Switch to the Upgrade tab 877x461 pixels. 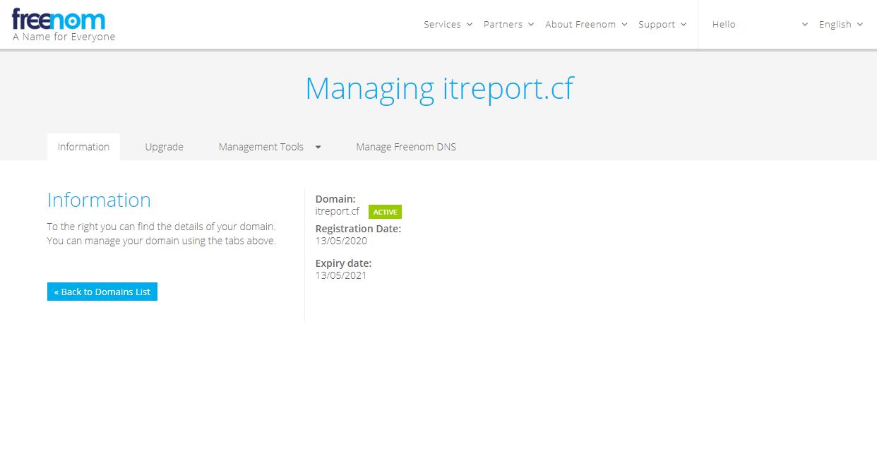pyautogui.click(x=165, y=147)
